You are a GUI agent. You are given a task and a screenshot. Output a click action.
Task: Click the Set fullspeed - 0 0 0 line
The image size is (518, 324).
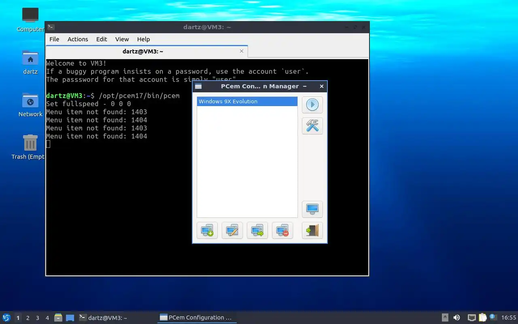(x=89, y=104)
